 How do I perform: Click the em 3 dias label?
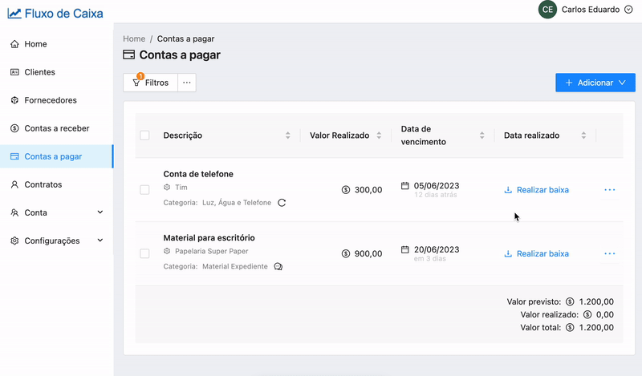click(429, 259)
